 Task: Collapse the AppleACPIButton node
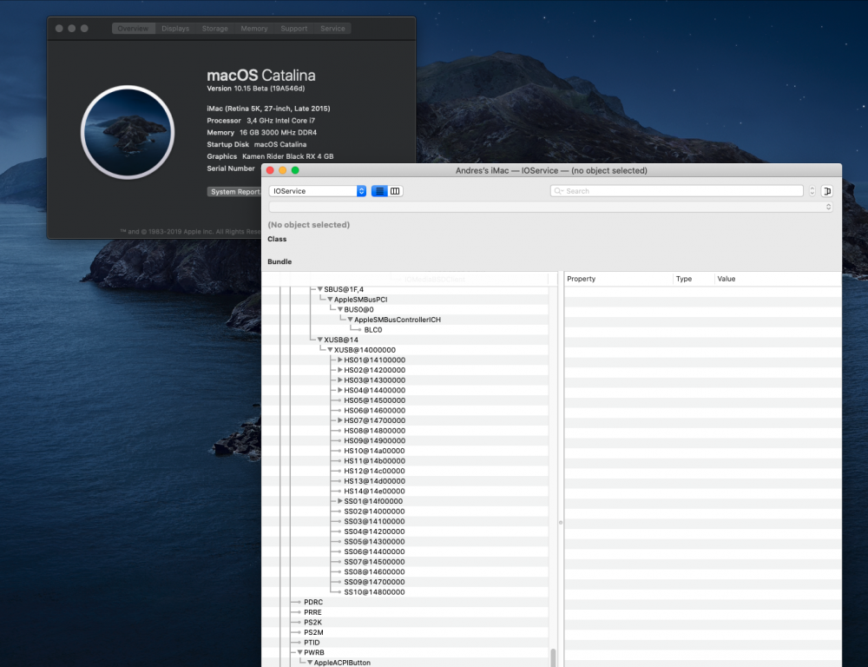click(310, 663)
